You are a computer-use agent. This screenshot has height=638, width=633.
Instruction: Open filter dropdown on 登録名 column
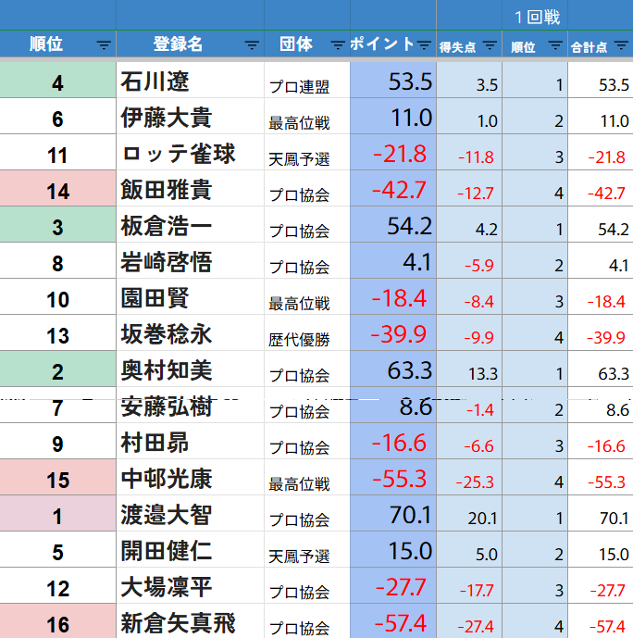click(252, 45)
